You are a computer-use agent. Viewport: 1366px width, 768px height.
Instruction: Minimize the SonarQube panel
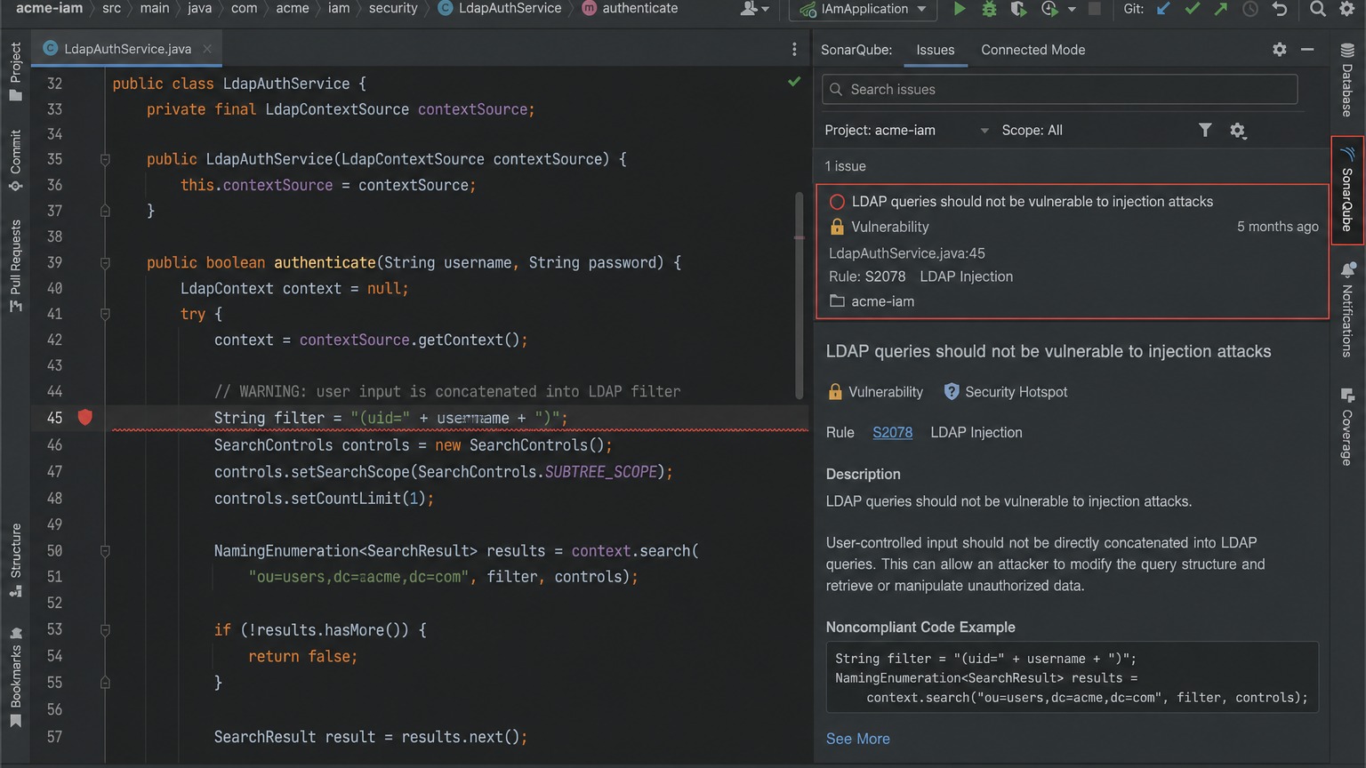pos(1307,50)
